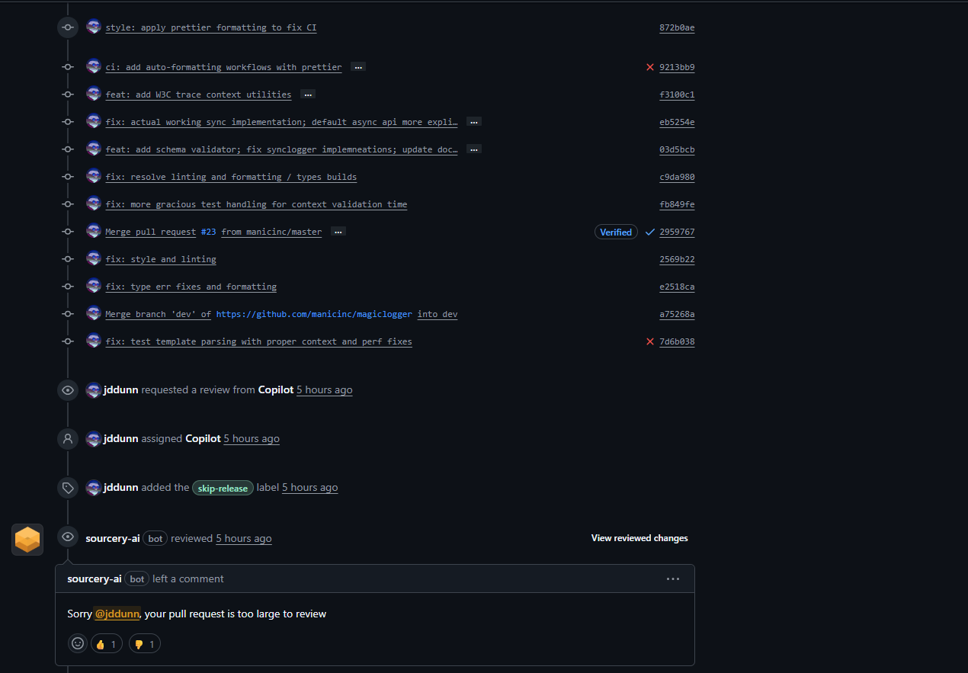View failed checks icon for commit 7d6b038
Image resolution: width=968 pixels, height=673 pixels.
click(650, 341)
